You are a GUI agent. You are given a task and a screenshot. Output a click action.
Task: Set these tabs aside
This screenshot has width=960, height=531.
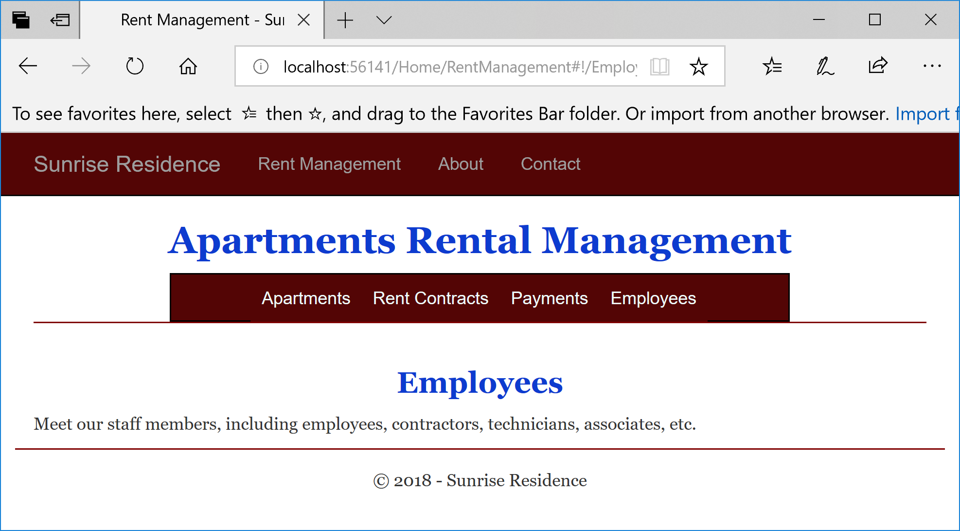(60, 20)
